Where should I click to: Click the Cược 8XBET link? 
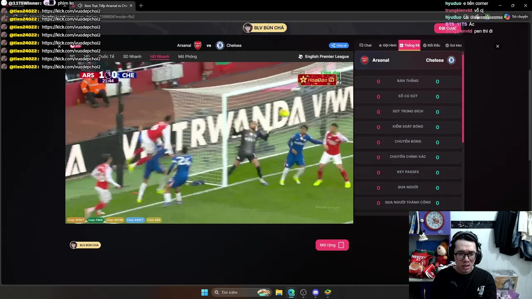pos(135,220)
